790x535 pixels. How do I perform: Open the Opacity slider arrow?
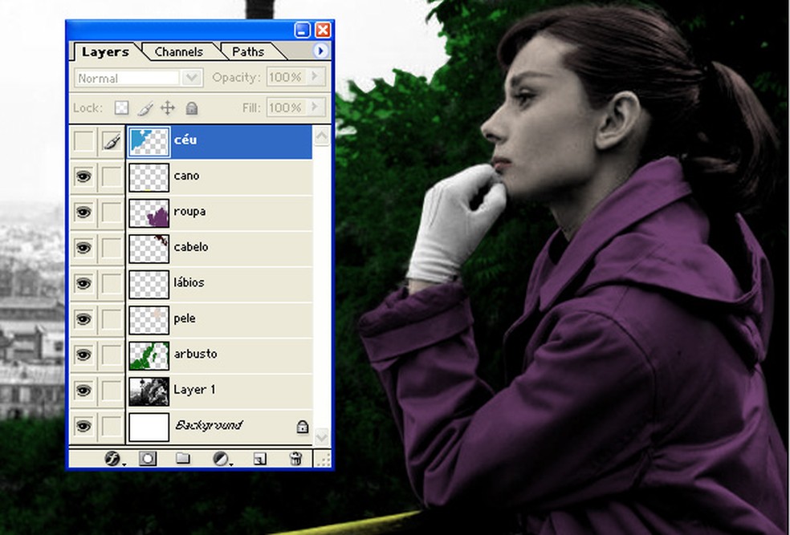tap(316, 76)
